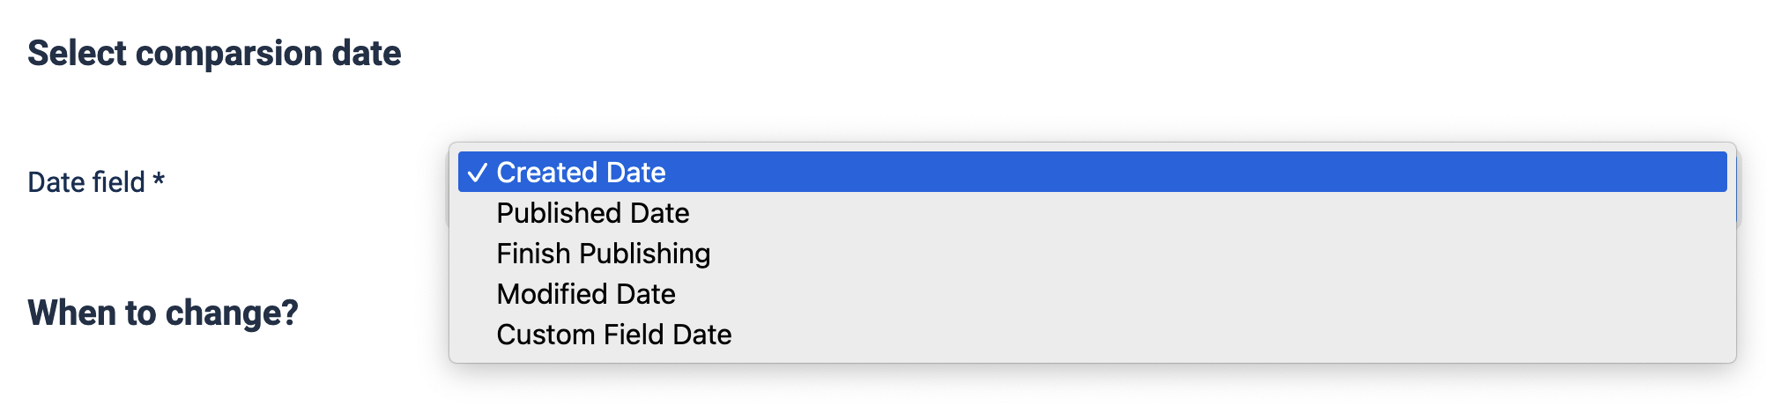Click the required asterisk after Date field
Screen dimensions: 1766x405
pos(159,180)
